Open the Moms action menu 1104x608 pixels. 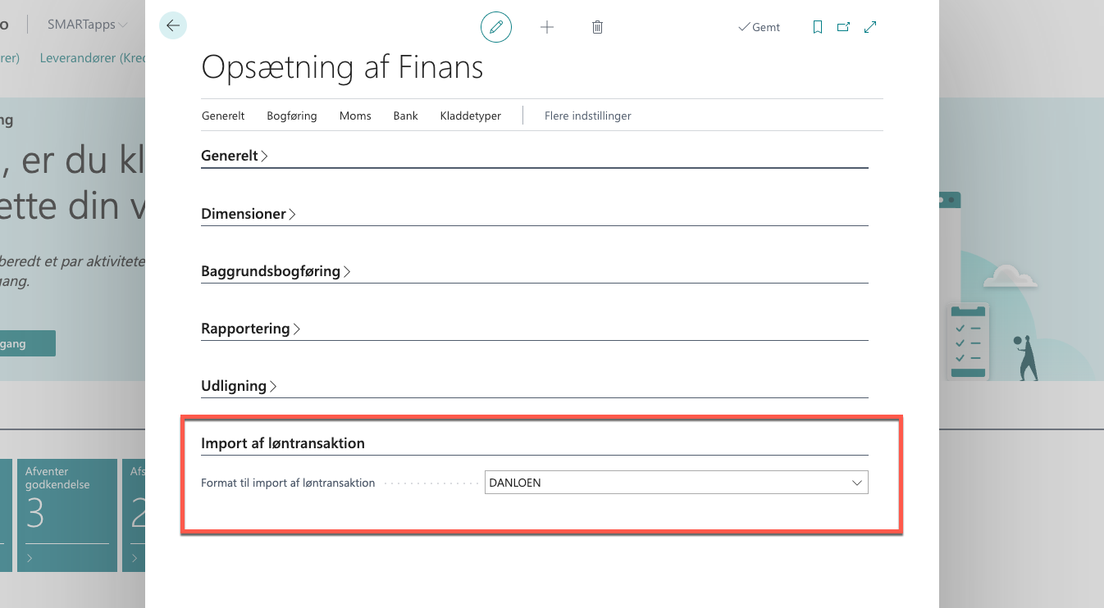[355, 116]
